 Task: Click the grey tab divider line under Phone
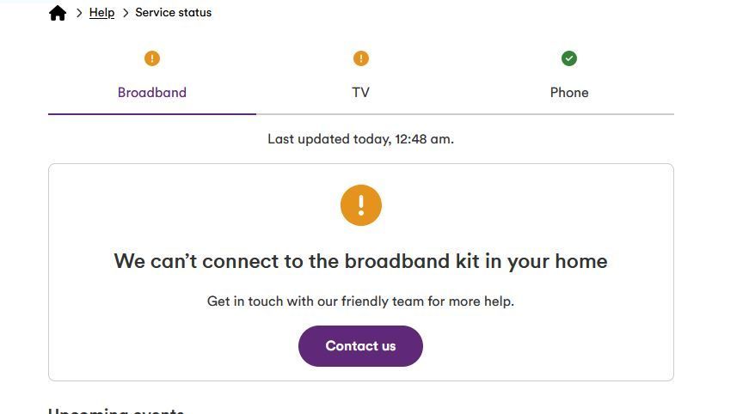pos(569,114)
